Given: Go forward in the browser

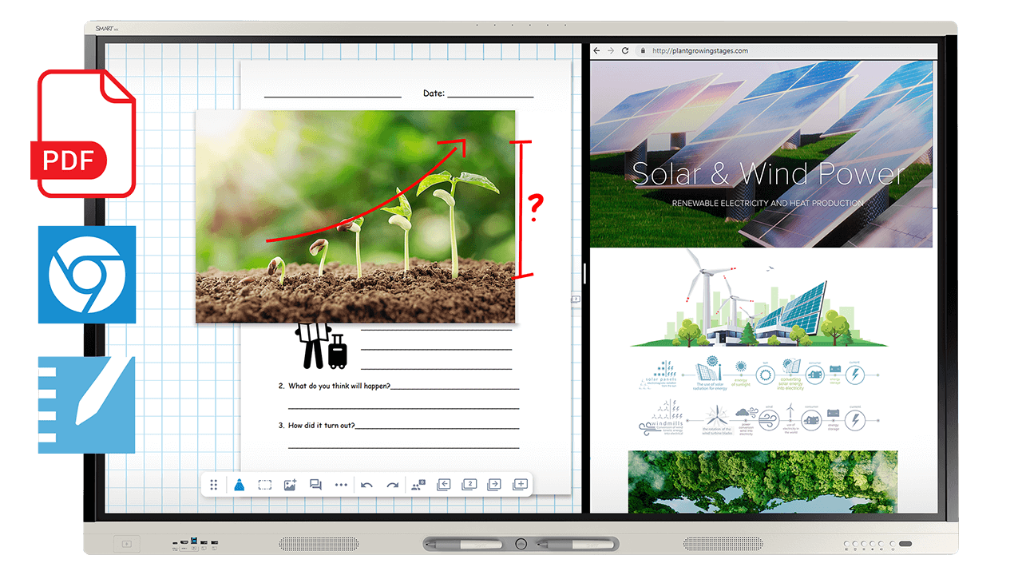Looking at the screenshot, I should [x=611, y=50].
